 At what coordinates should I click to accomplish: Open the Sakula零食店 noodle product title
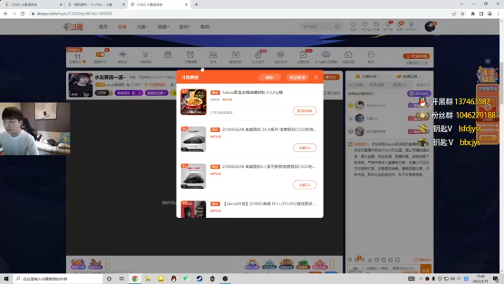[253, 92]
